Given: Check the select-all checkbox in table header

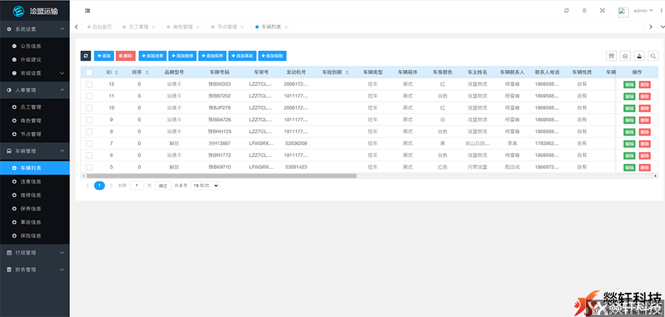Looking at the screenshot, I should point(89,72).
